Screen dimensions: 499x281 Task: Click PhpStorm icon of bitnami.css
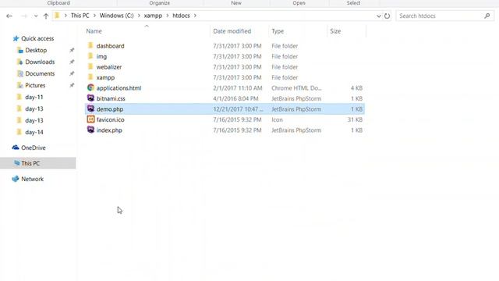[x=90, y=98]
